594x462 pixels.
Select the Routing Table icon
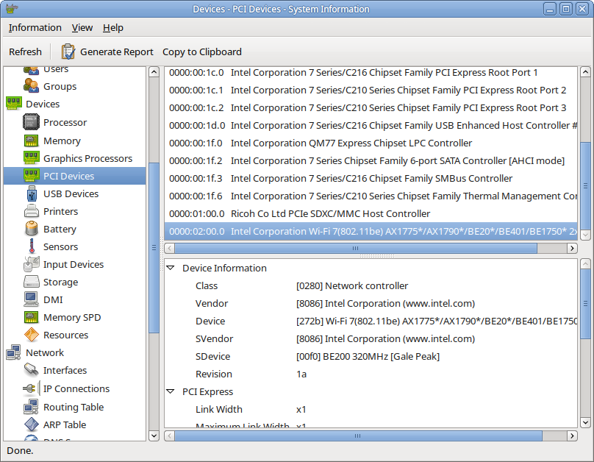31,407
